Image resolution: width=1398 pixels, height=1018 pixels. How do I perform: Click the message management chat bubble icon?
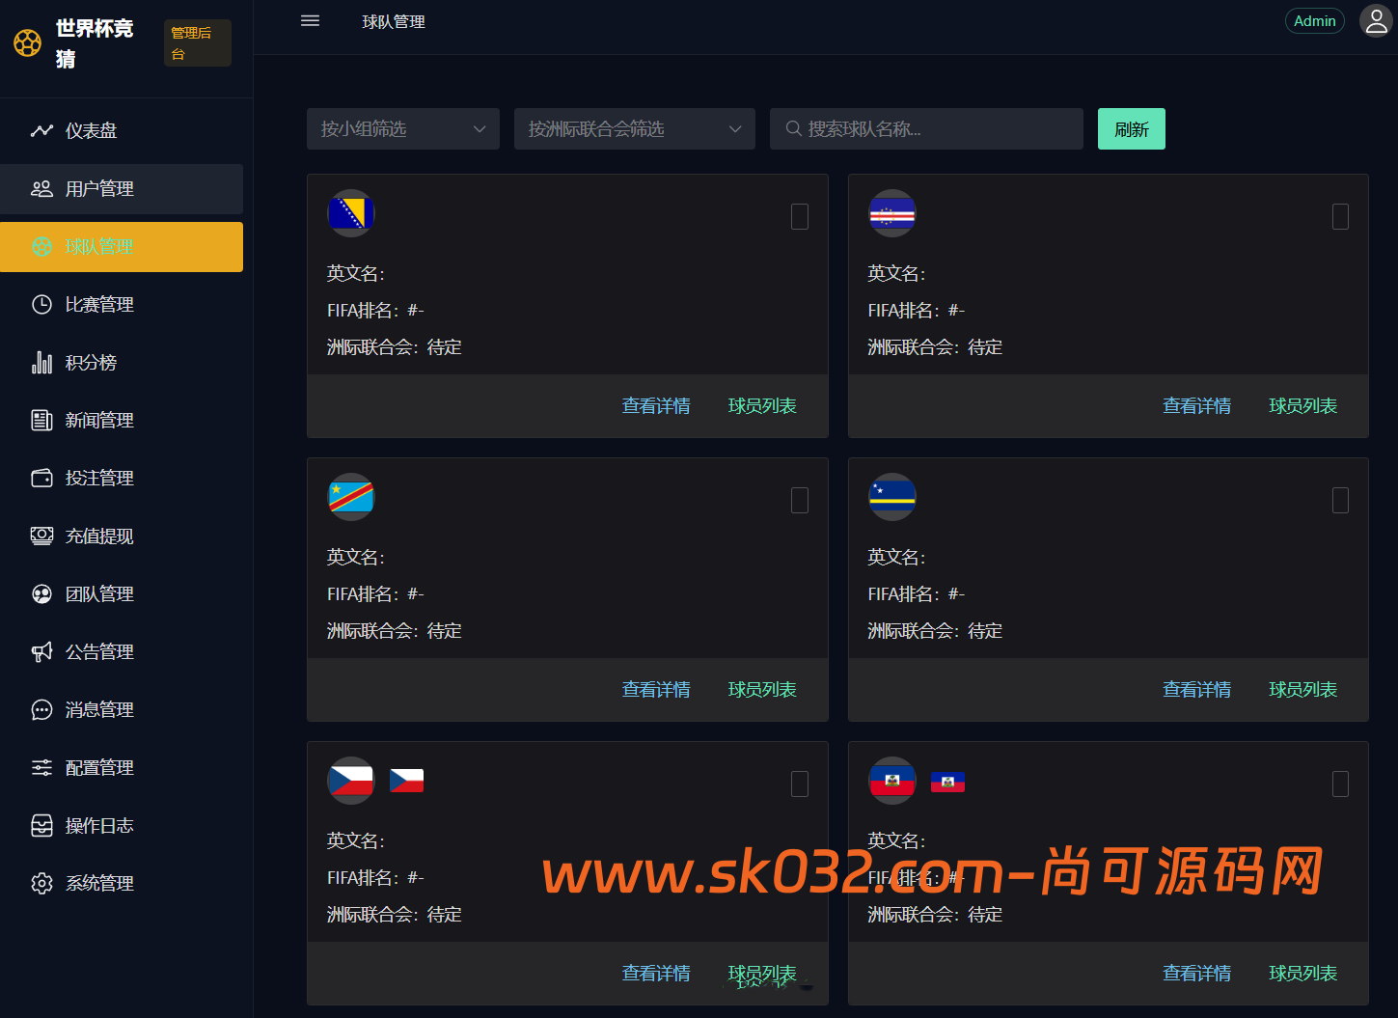pyautogui.click(x=41, y=709)
